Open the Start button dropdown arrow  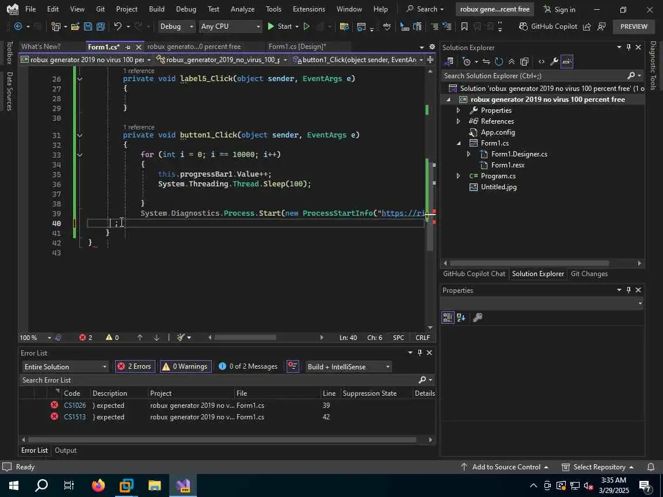click(x=297, y=26)
